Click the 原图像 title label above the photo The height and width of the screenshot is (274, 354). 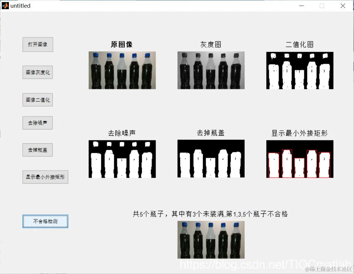[122, 44]
